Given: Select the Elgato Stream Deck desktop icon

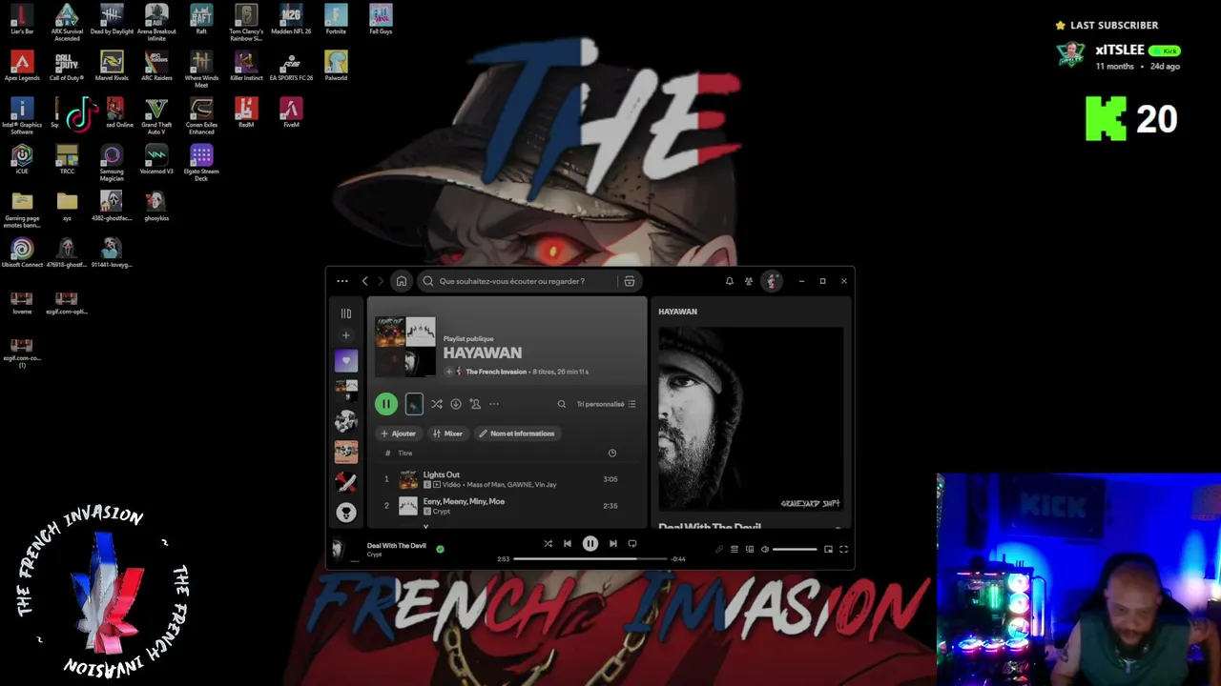Looking at the screenshot, I should click(201, 163).
